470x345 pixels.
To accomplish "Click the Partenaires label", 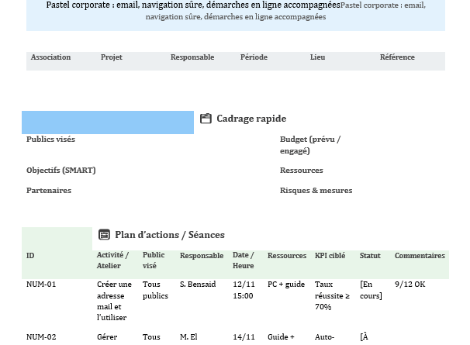I will (x=48, y=191).
